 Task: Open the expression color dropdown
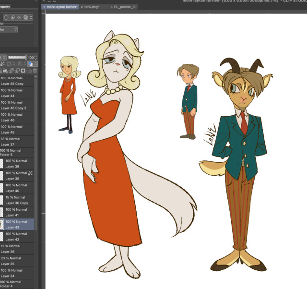coord(9,29)
